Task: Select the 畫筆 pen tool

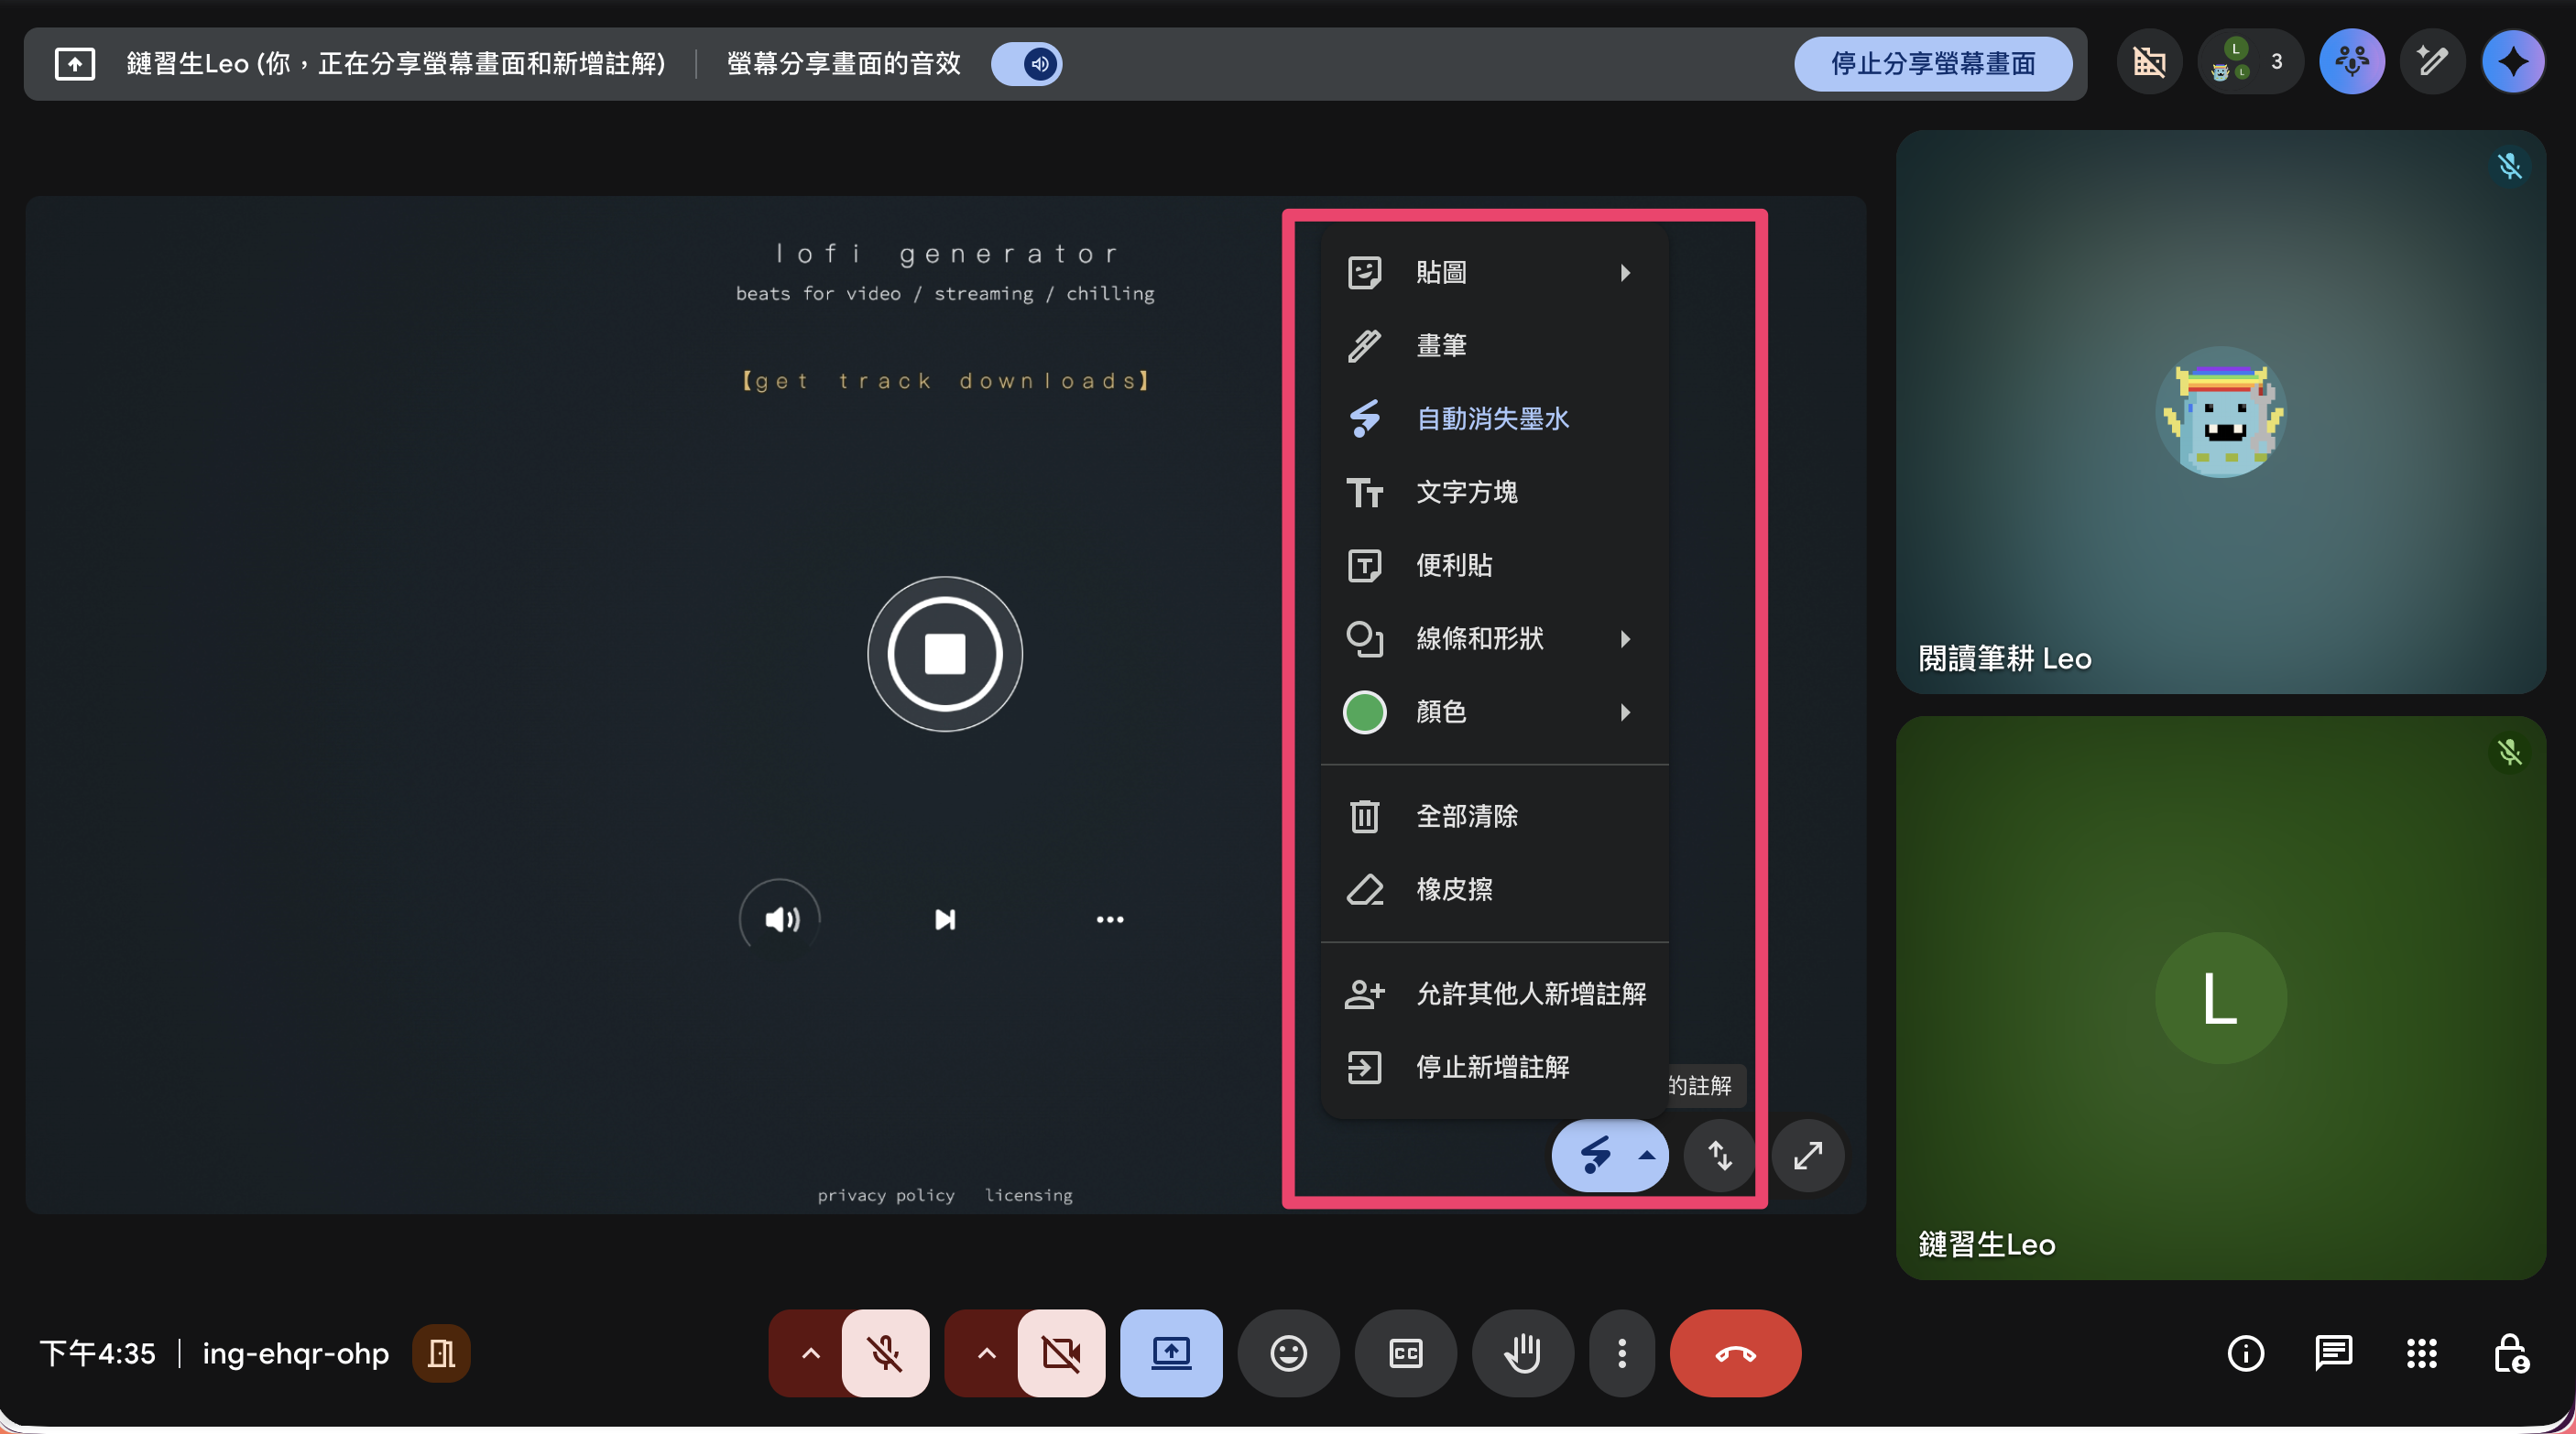Action: (1440, 346)
